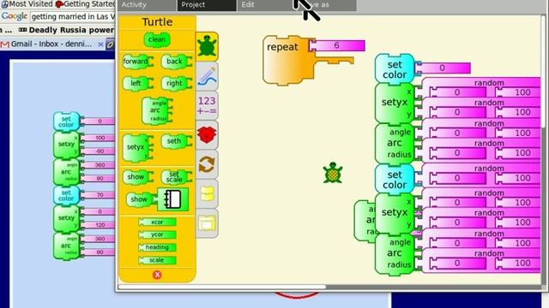
Task: Pick the seth block in the palette
Action: coord(176,141)
